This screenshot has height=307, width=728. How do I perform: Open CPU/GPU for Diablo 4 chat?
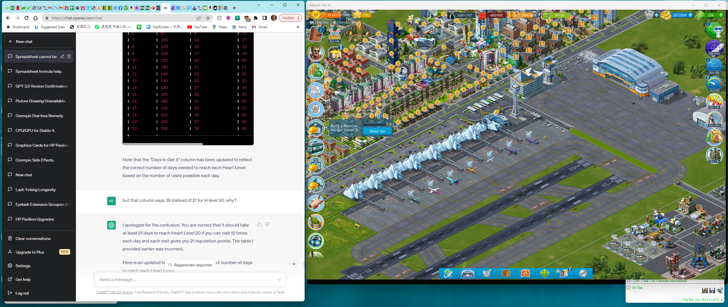[x=39, y=130]
